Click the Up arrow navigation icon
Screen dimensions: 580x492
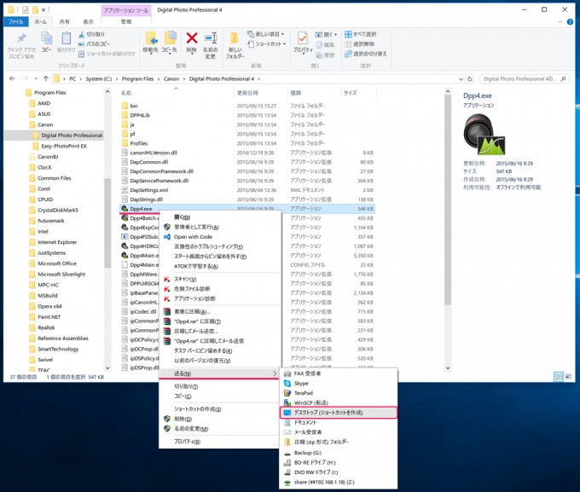click(x=46, y=78)
